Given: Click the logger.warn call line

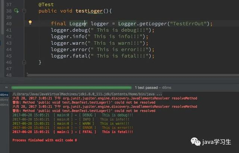Looking at the screenshot, I should (x=100, y=43).
